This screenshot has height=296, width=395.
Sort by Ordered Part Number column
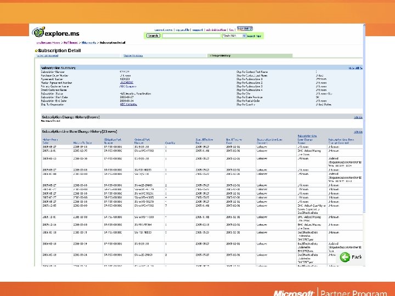(x=142, y=141)
